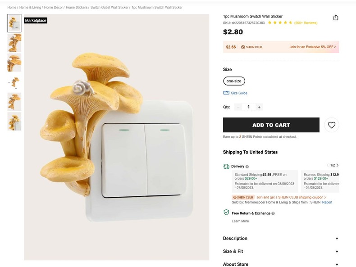
Task: Click the share icon near product title
Action: (336, 18)
